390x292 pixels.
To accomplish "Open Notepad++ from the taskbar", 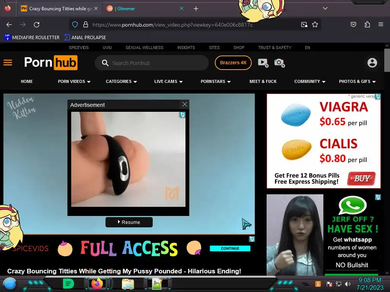I will click(x=157, y=284).
